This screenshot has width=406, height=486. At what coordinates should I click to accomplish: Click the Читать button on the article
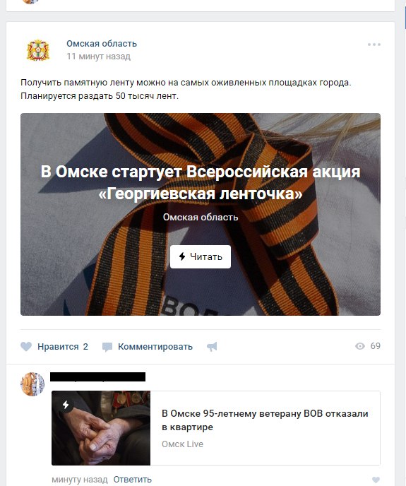point(201,256)
